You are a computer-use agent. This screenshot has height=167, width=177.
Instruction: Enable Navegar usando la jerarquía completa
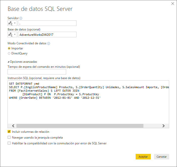[x=9, y=138]
